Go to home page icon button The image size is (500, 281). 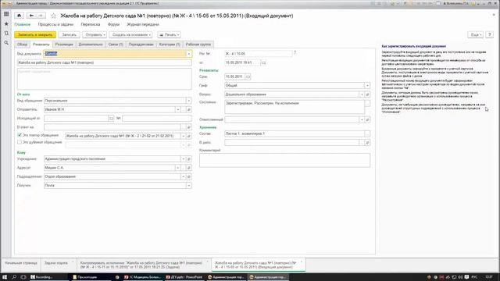tap(19, 16)
